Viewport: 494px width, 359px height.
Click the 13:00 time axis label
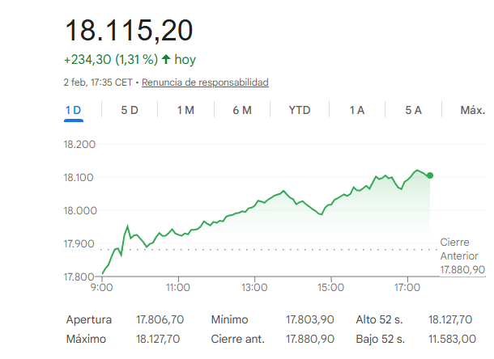tap(254, 287)
